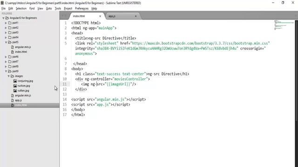Click the images folder icon
Image resolution: width=298 pixels, height=167 pixels.
tap(13, 76)
